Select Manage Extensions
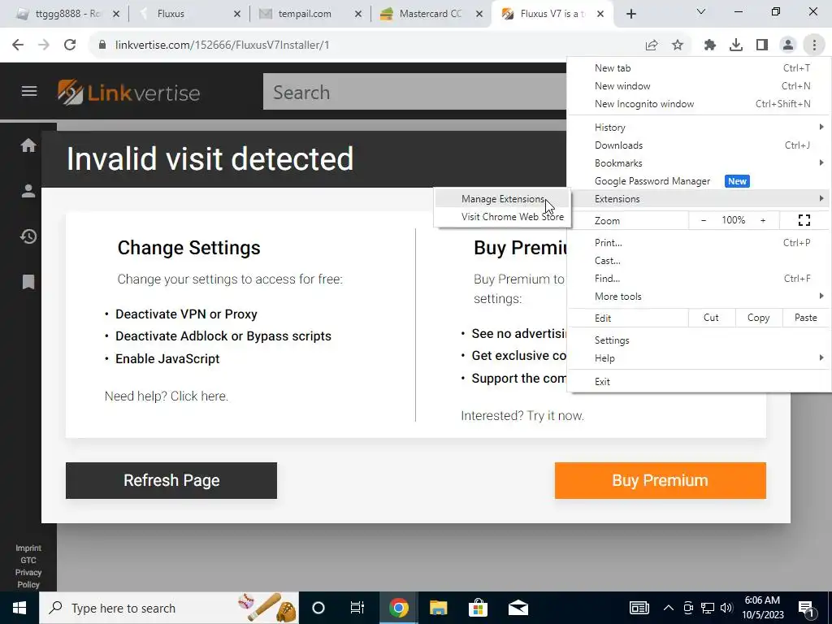The image size is (832, 624). [502, 199]
